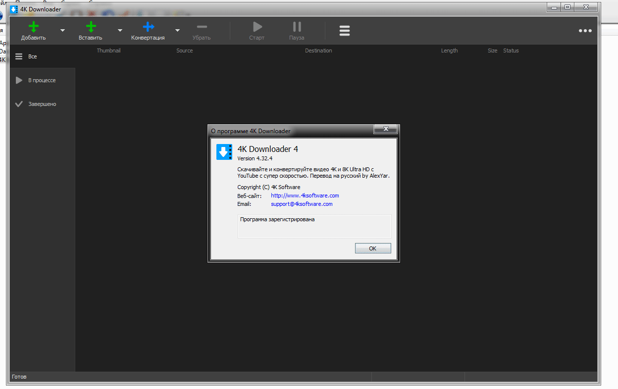Click the Thumbnail column header
This screenshot has width=618, height=389.
pos(108,50)
